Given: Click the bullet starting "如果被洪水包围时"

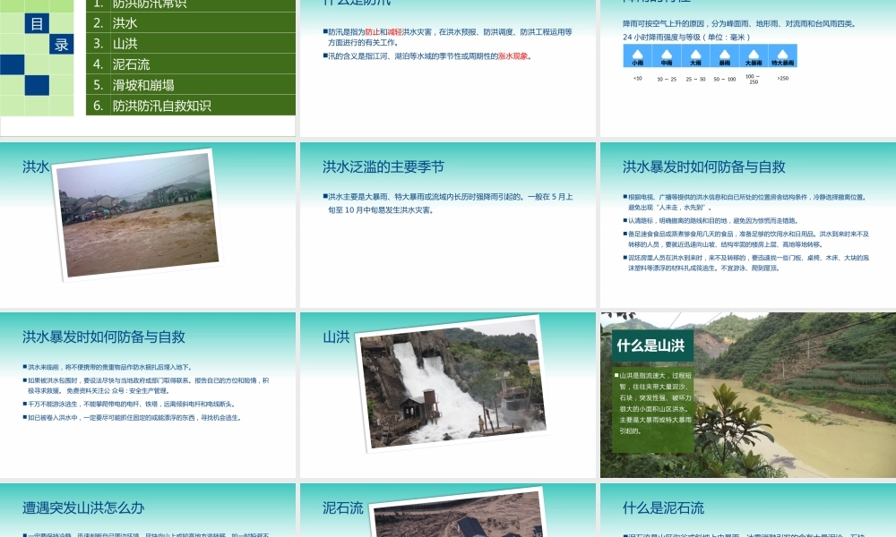Looking at the screenshot, I should click(x=146, y=385).
